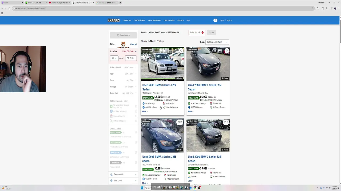Click the Save Search button
Screen dimensions: 341x191
tap(123, 35)
